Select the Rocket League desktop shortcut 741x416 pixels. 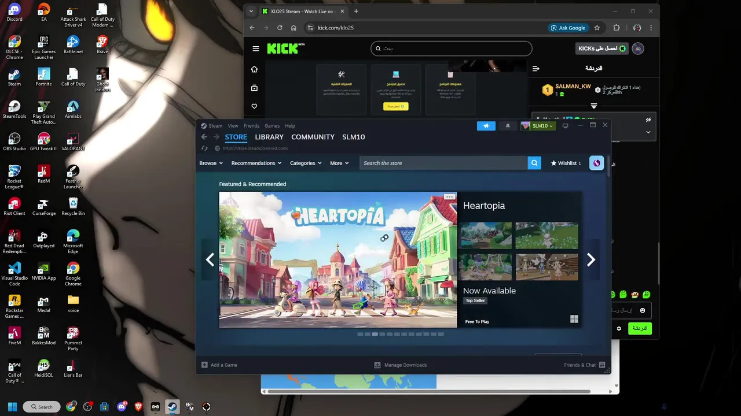click(x=14, y=177)
